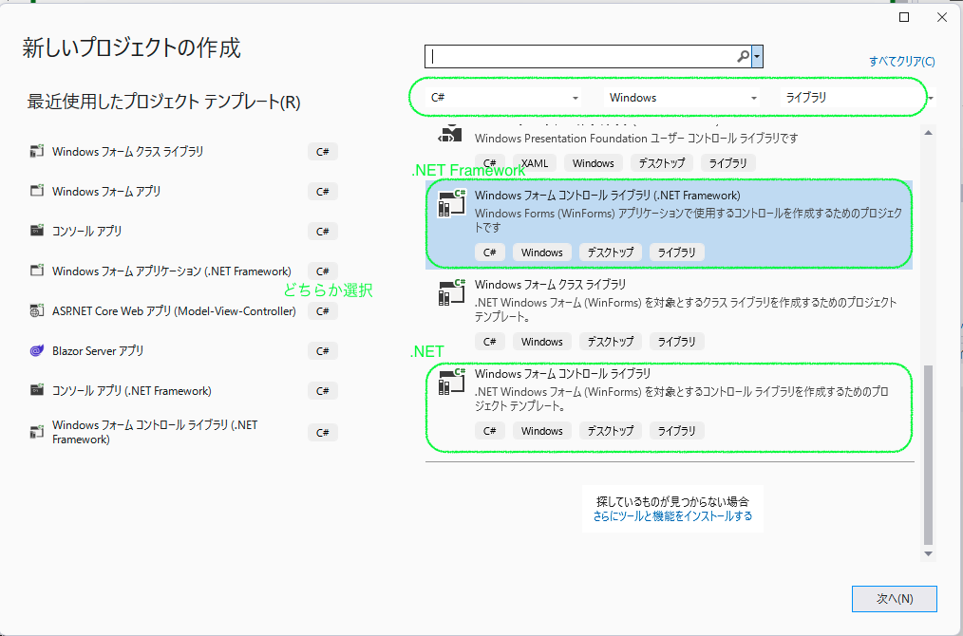Select Windows フォーム クラス ライブラリ template in list

669,314
